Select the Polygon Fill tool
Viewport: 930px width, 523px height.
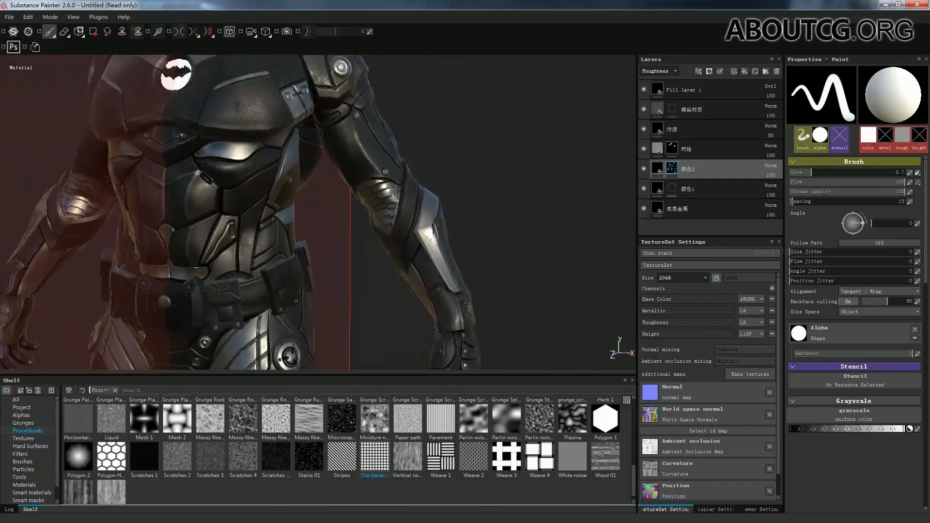93,31
